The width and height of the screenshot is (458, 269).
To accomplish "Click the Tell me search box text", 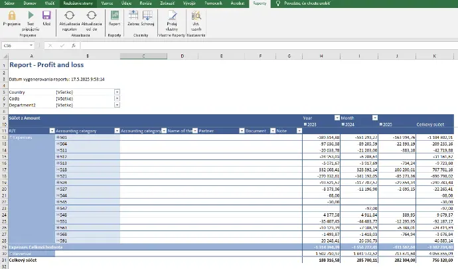I will pyautogui.click(x=307, y=3).
